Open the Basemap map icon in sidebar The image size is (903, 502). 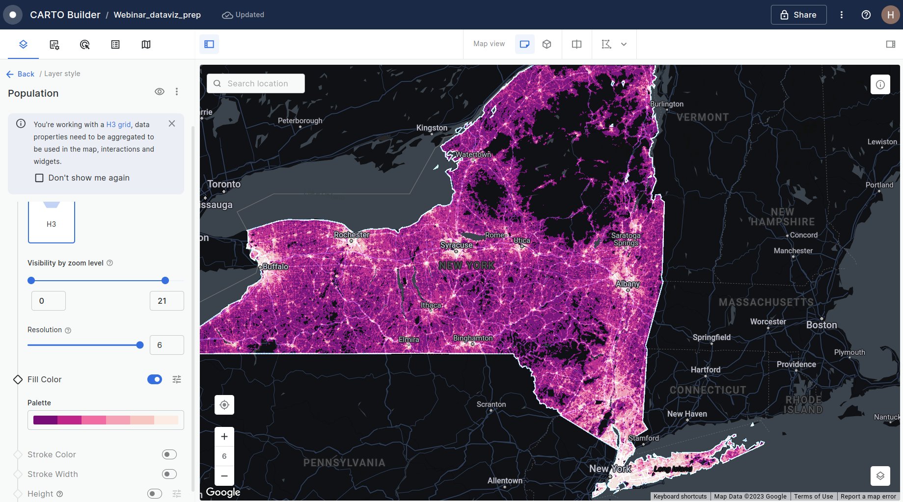coord(146,44)
